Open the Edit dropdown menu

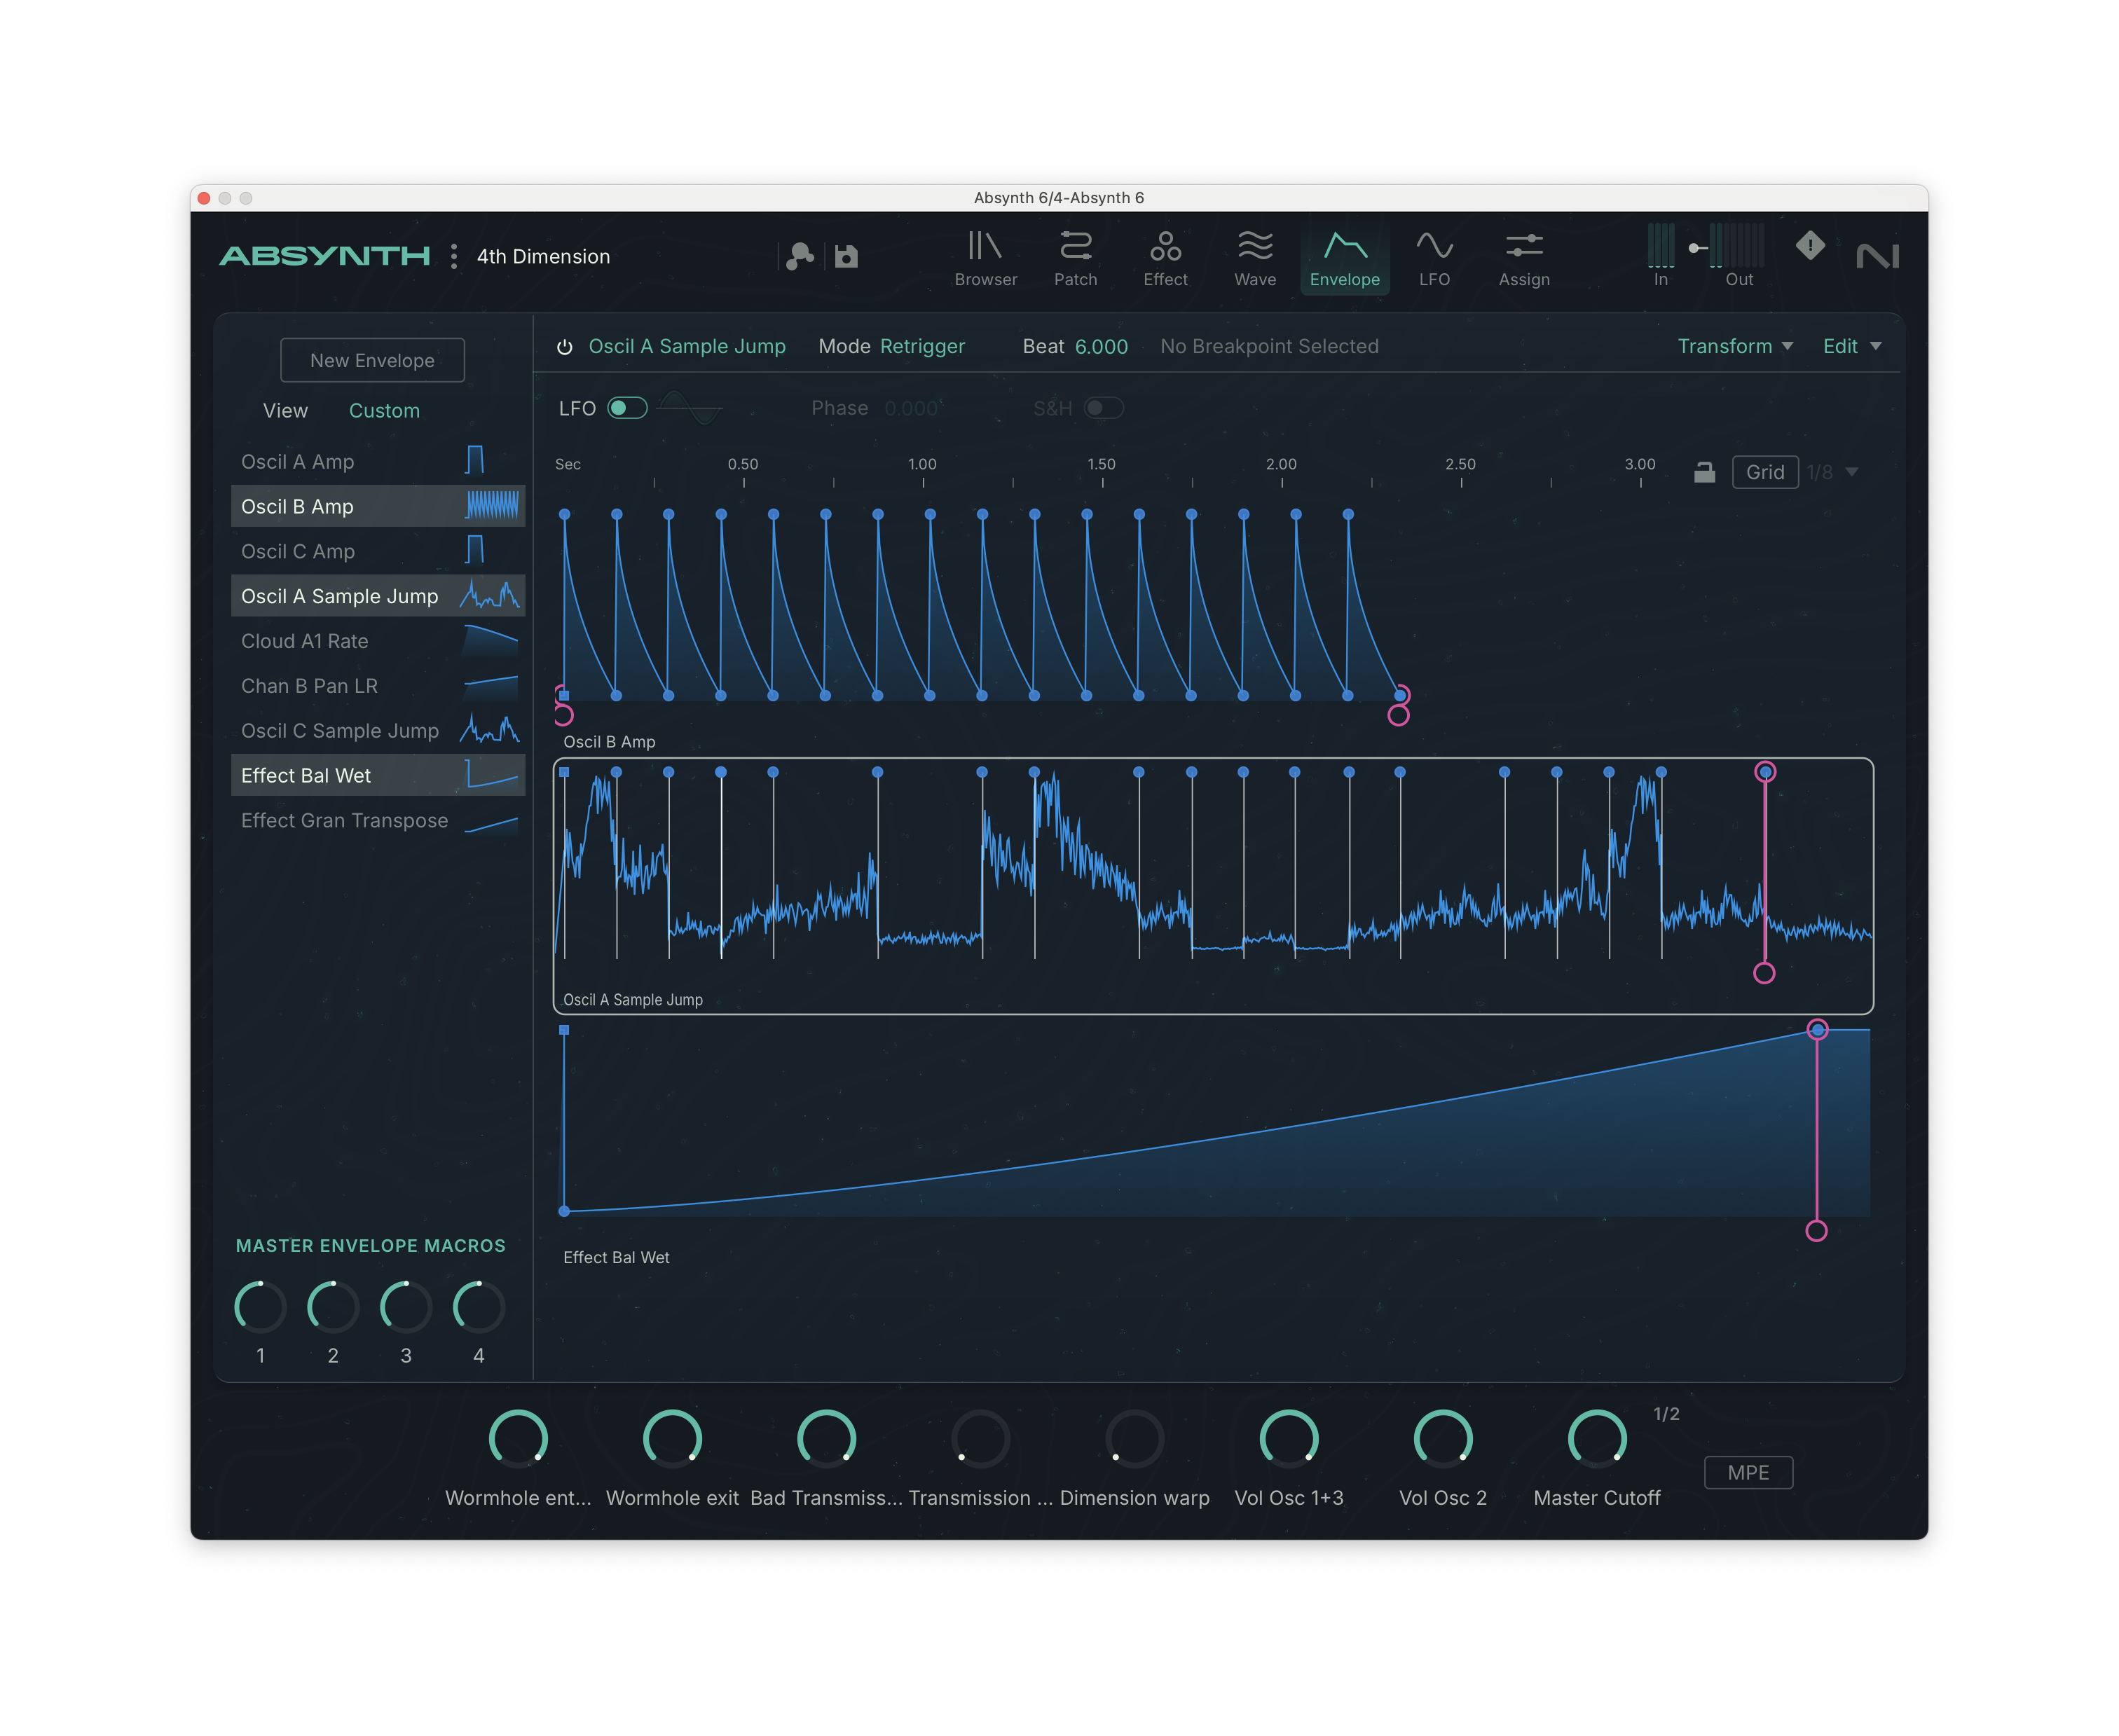coord(1851,346)
